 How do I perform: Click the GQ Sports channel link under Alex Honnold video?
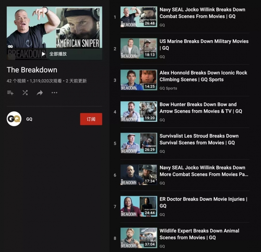pos(168,88)
